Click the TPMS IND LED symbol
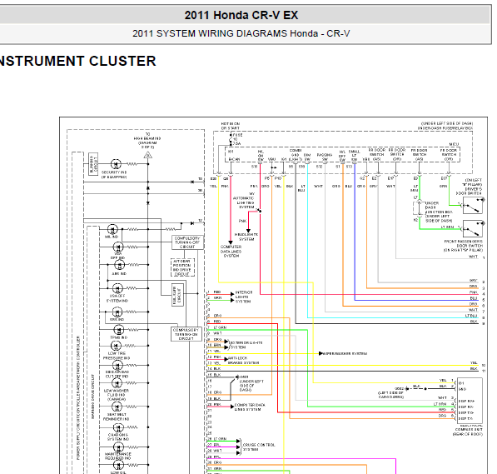Screen dimensions: 497x474 click(x=119, y=330)
